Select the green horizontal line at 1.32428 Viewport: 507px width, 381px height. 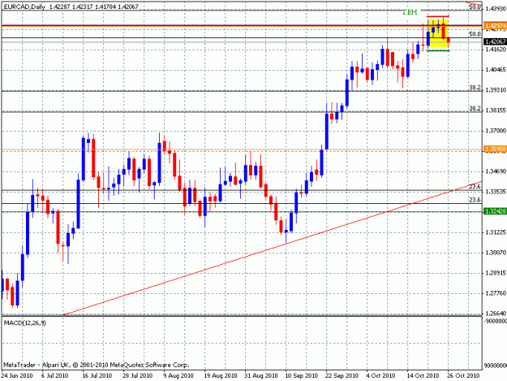click(x=242, y=212)
